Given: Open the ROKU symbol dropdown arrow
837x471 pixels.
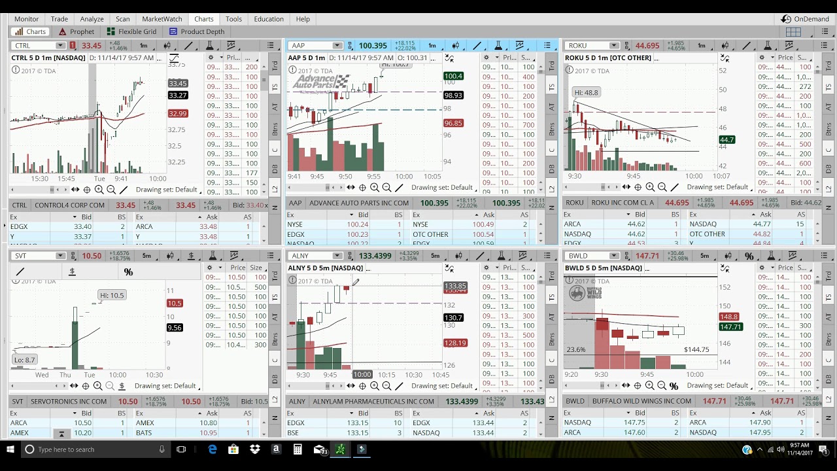Looking at the screenshot, I should tap(614, 45).
